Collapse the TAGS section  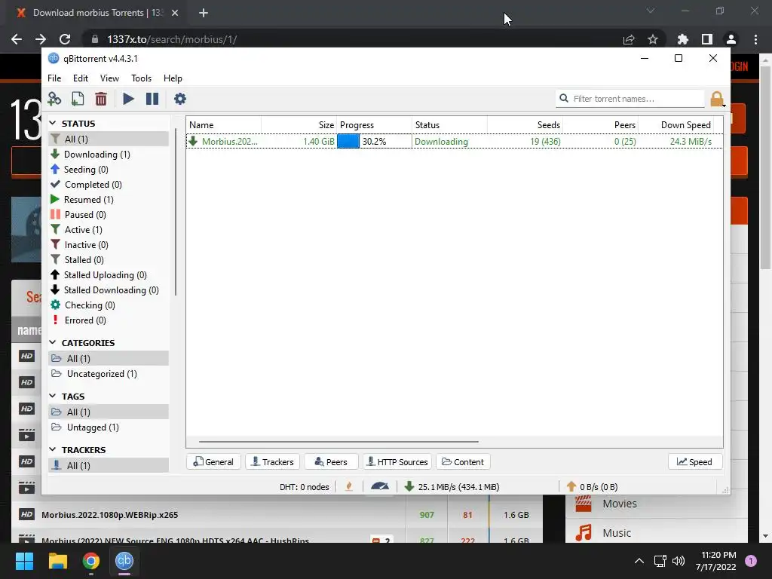tap(53, 396)
